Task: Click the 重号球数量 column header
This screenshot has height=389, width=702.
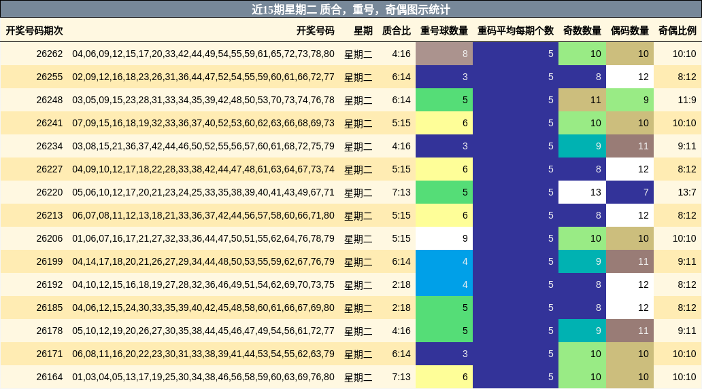Action: pyautogui.click(x=444, y=31)
